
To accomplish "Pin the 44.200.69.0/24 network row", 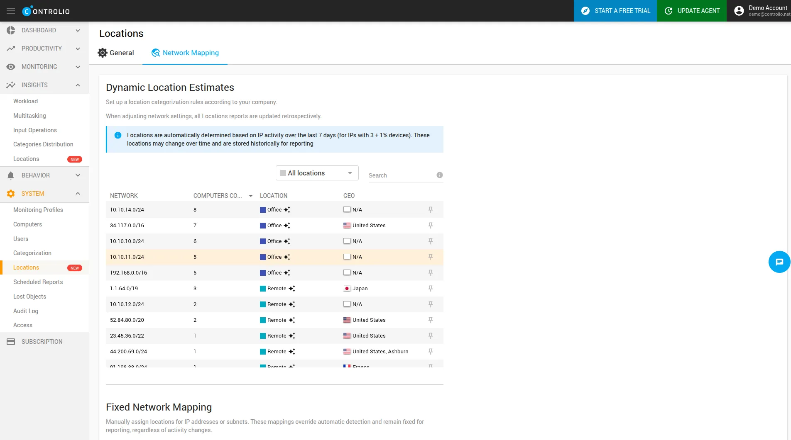I will pos(431,352).
